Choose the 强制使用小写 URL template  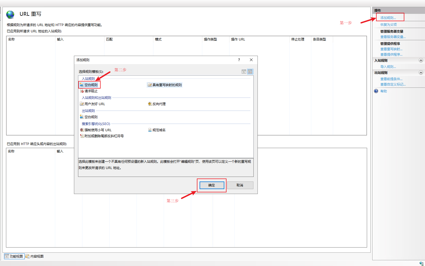98,130
